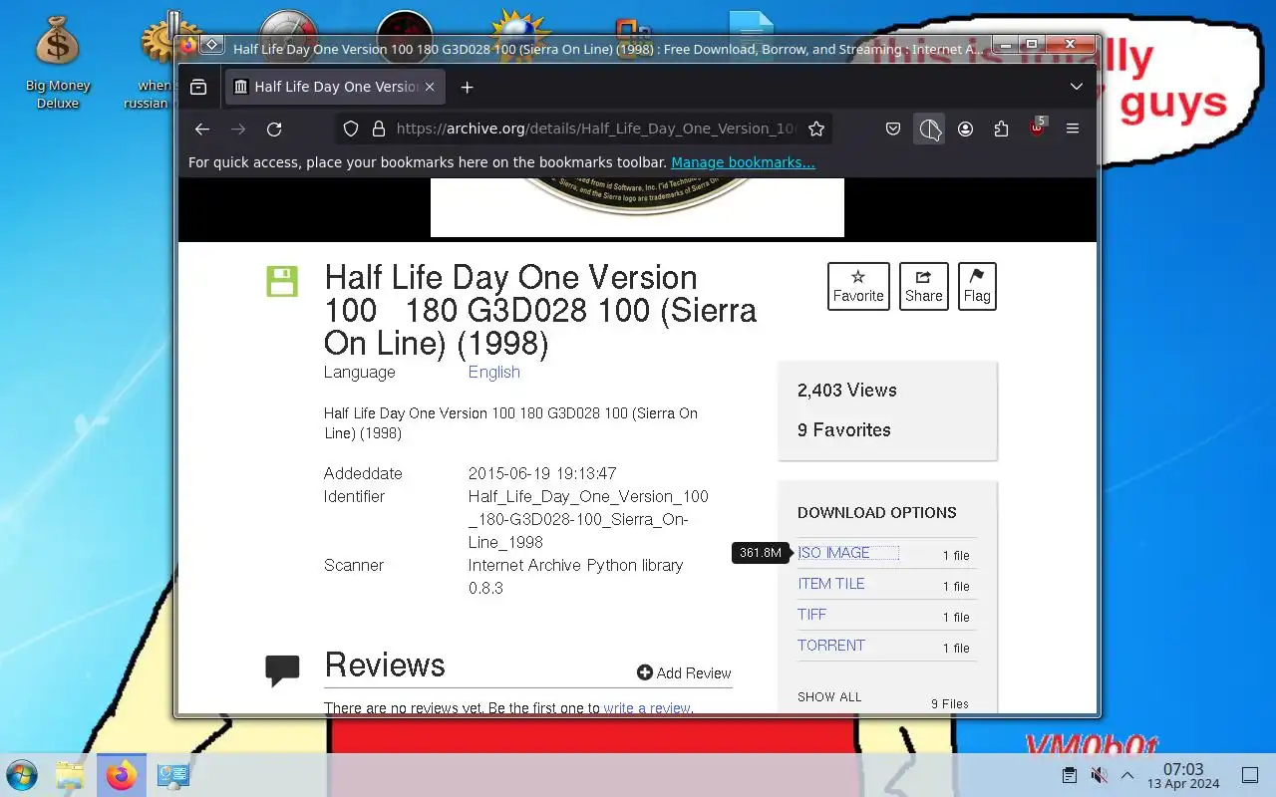
Task: Open Firefox View tab icon
Action: click(198, 87)
